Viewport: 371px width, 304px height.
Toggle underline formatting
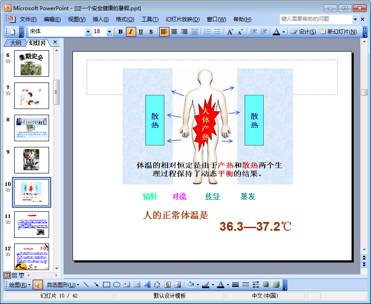[141, 32]
